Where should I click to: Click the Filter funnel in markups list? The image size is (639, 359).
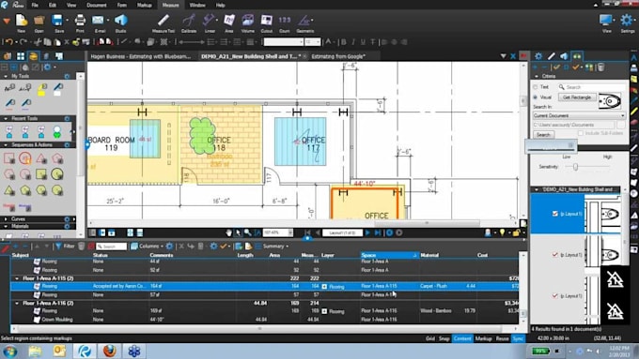click(x=65, y=246)
